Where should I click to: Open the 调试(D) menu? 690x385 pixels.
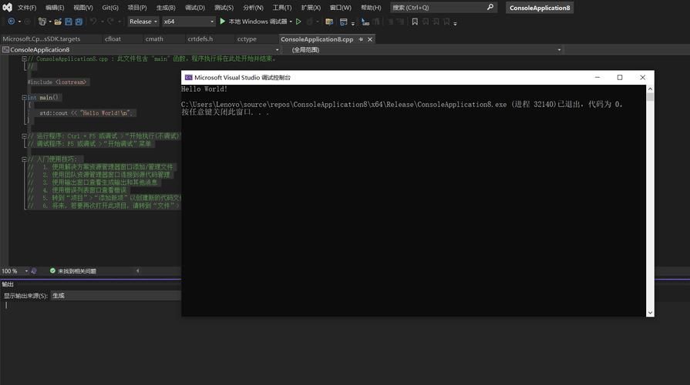click(194, 8)
